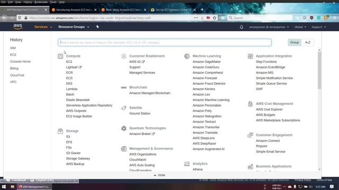Open the Windows action center icon
The image size is (339, 190).
[x=332, y=187]
